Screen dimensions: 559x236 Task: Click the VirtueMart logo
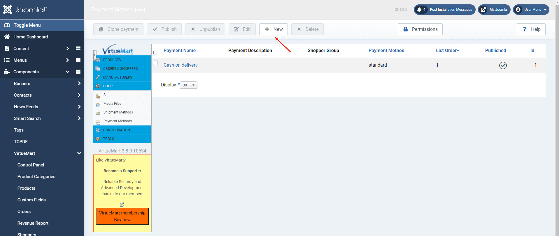118,50
